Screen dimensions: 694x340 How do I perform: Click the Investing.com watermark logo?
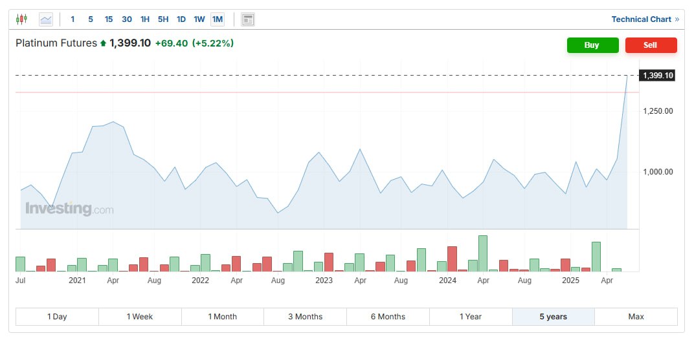point(69,208)
